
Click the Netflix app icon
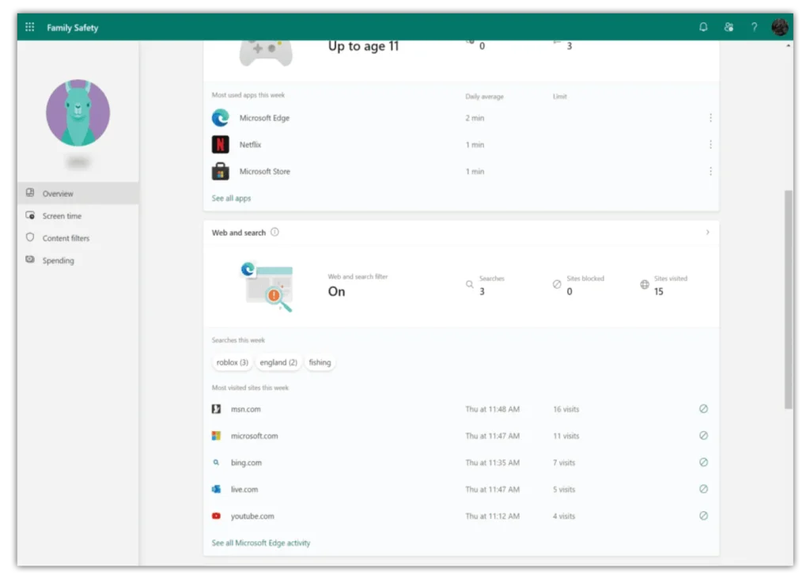(x=221, y=145)
